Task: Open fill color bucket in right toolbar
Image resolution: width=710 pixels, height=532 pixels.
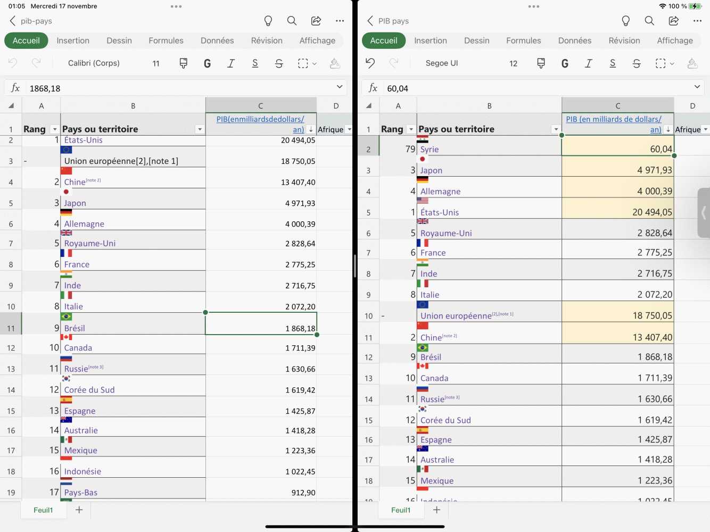Action: point(692,63)
